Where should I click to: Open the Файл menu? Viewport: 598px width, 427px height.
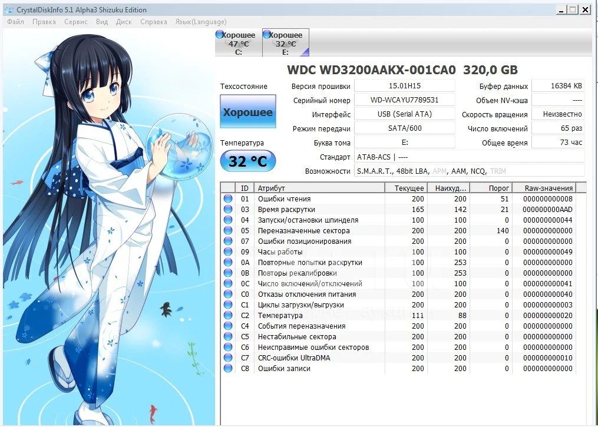(x=16, y=22)
